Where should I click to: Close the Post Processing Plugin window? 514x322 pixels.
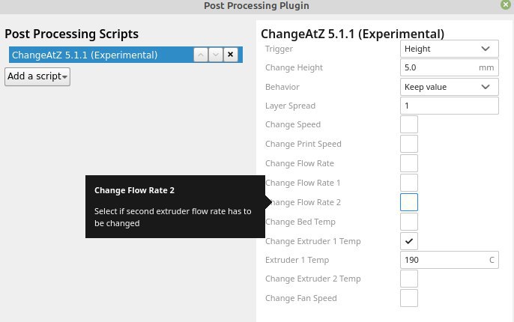point(506,6)
